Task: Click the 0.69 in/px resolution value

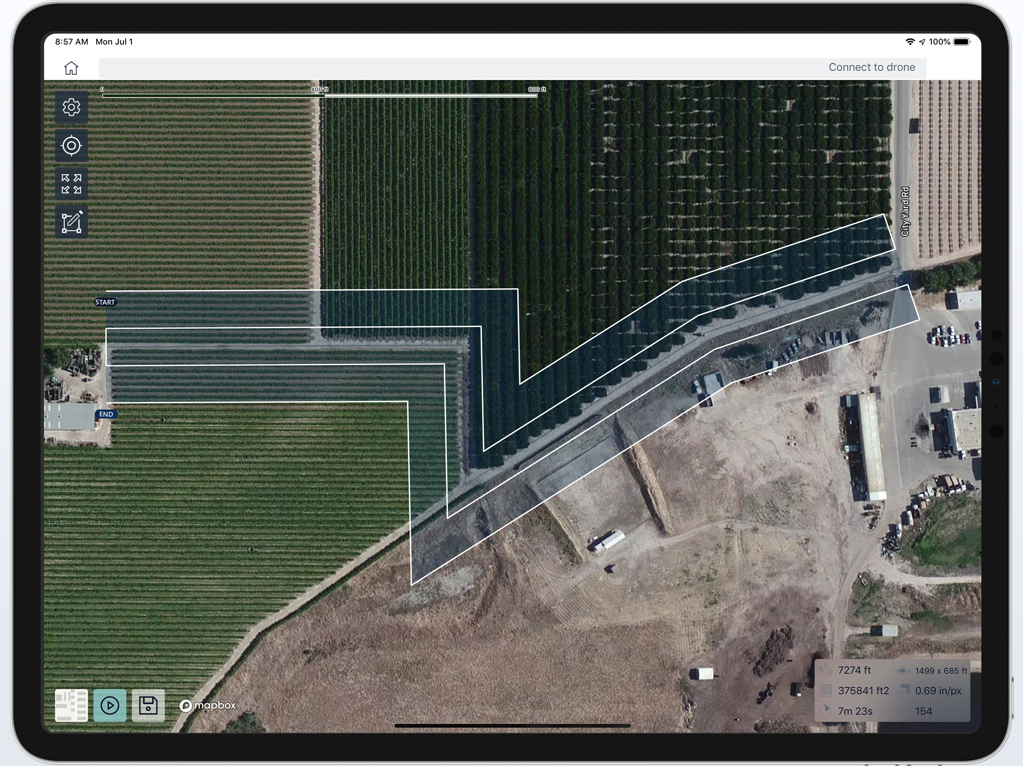Action: tap(938, 691)
